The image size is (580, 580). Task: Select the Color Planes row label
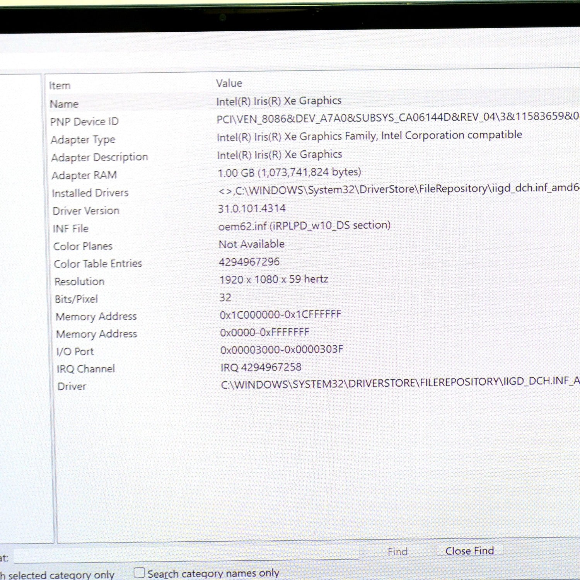(x=83, y=246)
